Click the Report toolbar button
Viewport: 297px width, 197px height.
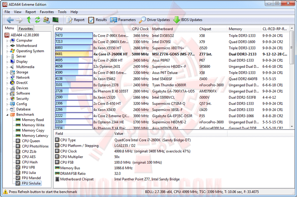pos(75,20)
